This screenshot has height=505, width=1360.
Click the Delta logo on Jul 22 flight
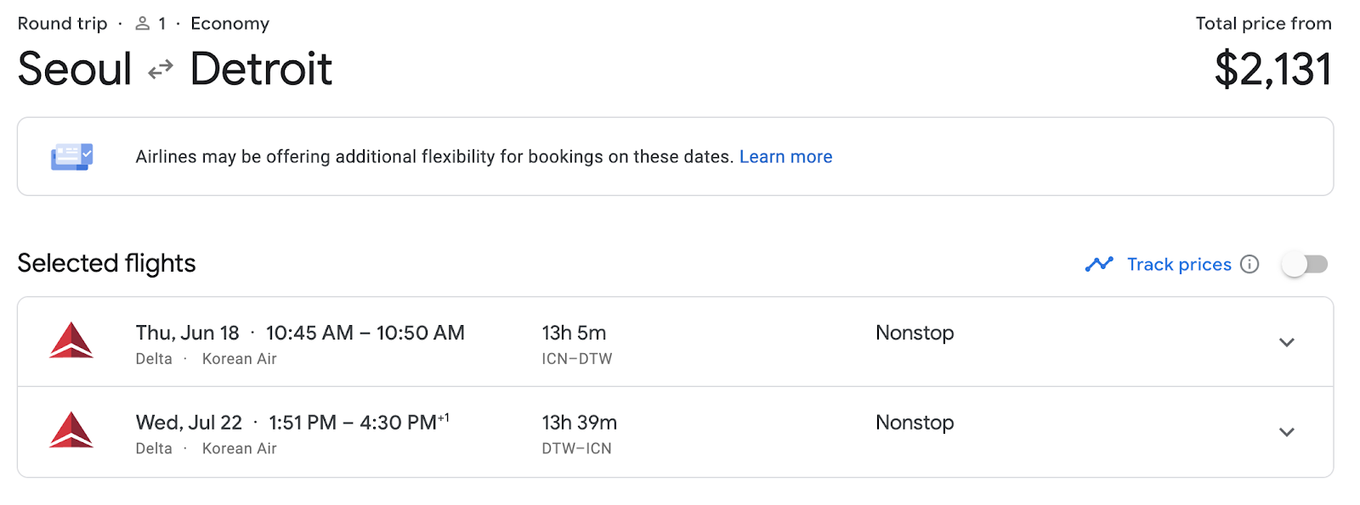coord(71,429)
